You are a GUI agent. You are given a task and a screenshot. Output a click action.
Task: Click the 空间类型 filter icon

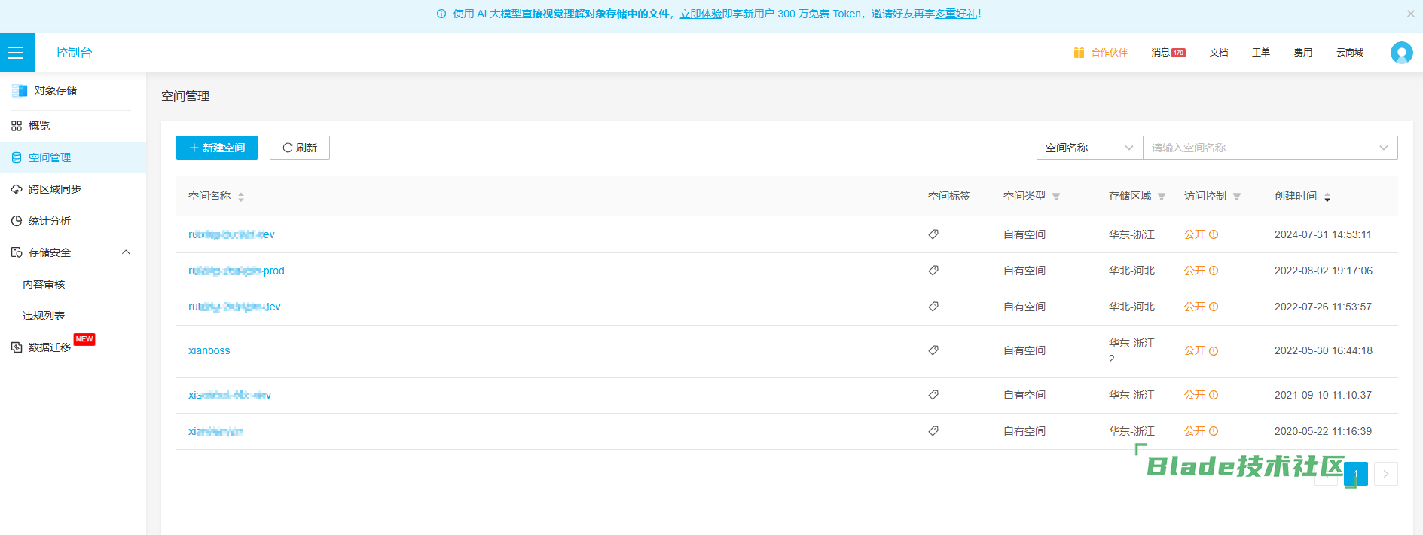click(1056, 197)
